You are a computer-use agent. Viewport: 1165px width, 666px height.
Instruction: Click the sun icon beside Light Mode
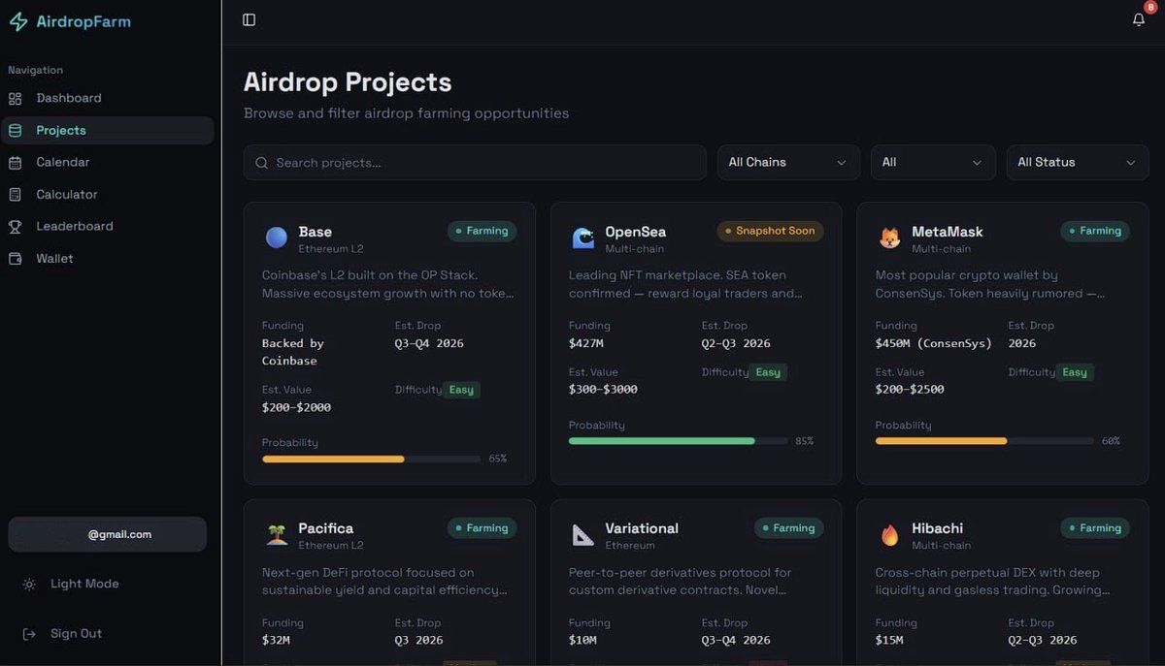29,584
